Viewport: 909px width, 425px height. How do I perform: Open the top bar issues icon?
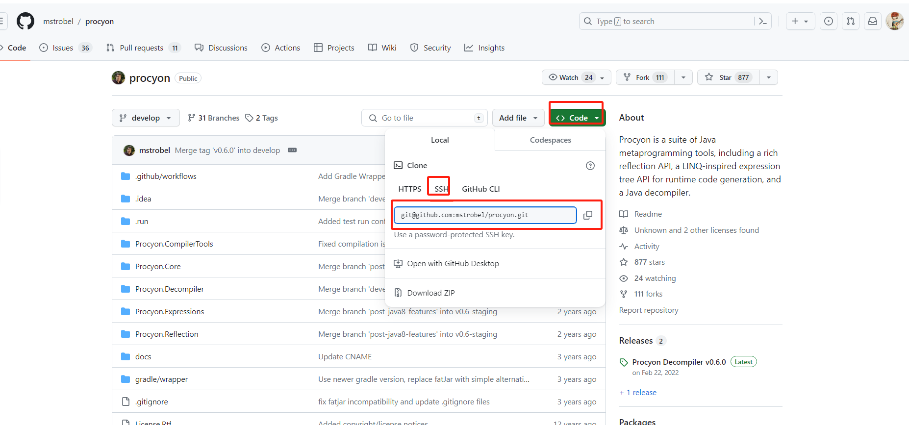tap(829, 21)
